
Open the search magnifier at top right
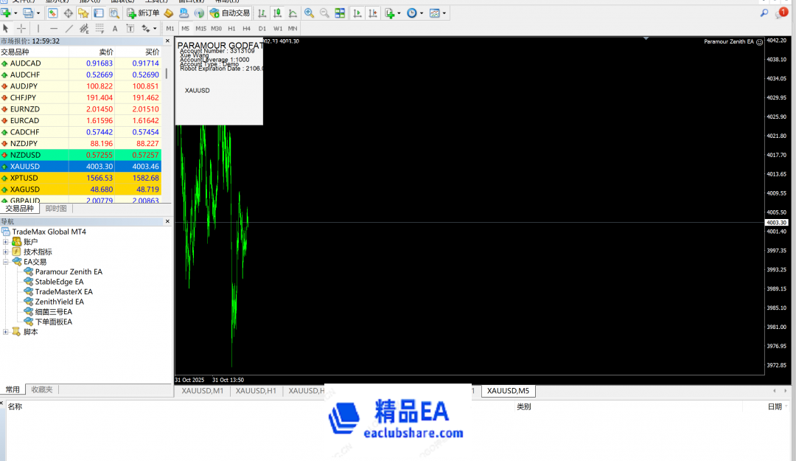pyautogui.click(x=764, y=13)
